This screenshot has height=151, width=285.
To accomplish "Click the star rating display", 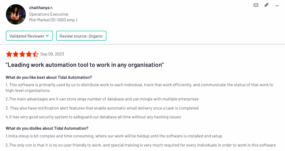I will (x=22, y=54).
